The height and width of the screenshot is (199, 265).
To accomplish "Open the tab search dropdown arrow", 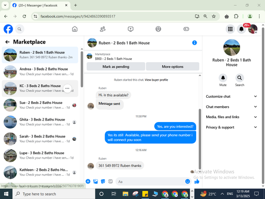I will pos(5,5).
